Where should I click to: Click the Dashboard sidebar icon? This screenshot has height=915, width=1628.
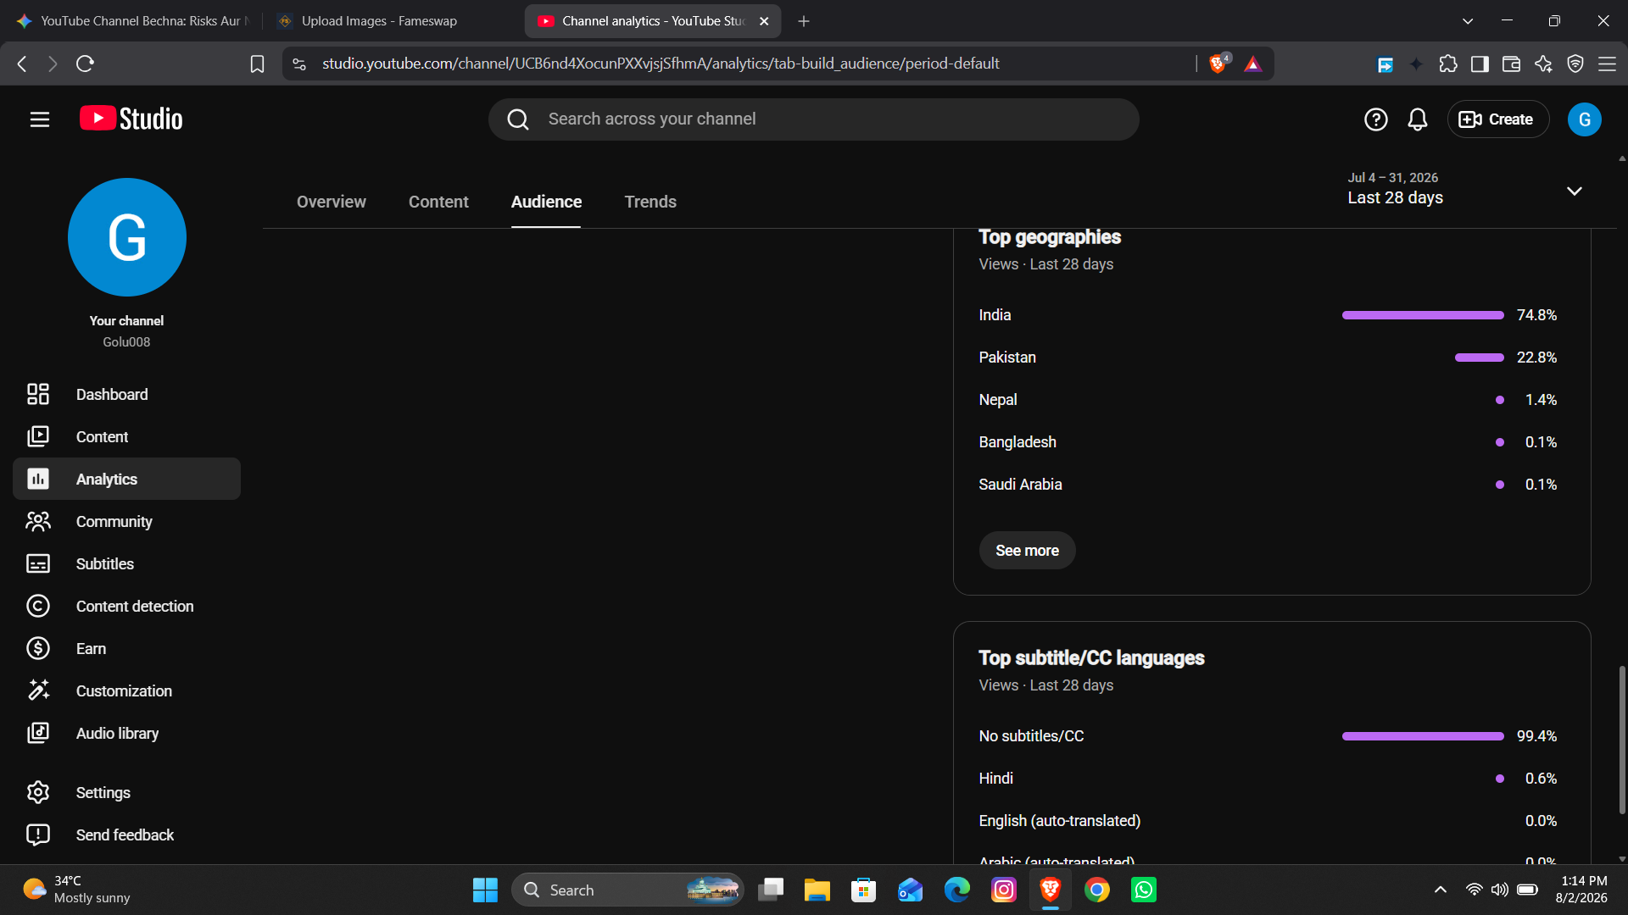[38, 394]
